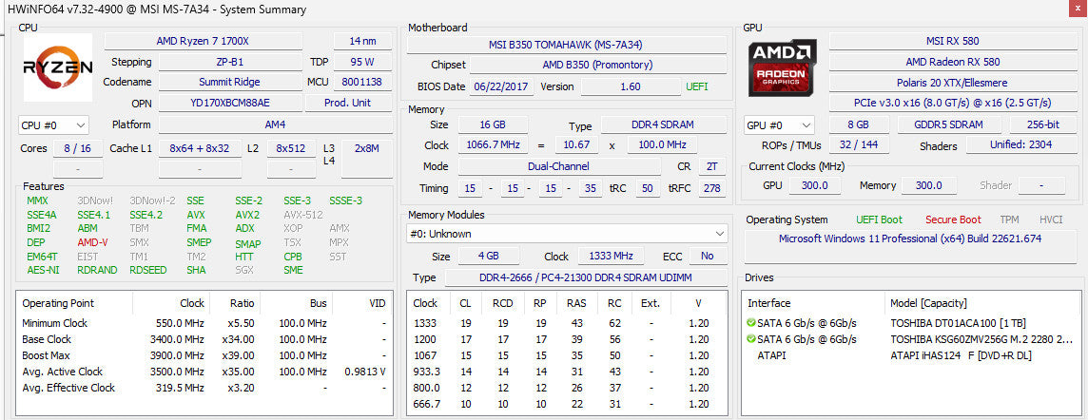
Task: Click green check icon beside TOSHIBA DT01ACA100
Action: 750,323
